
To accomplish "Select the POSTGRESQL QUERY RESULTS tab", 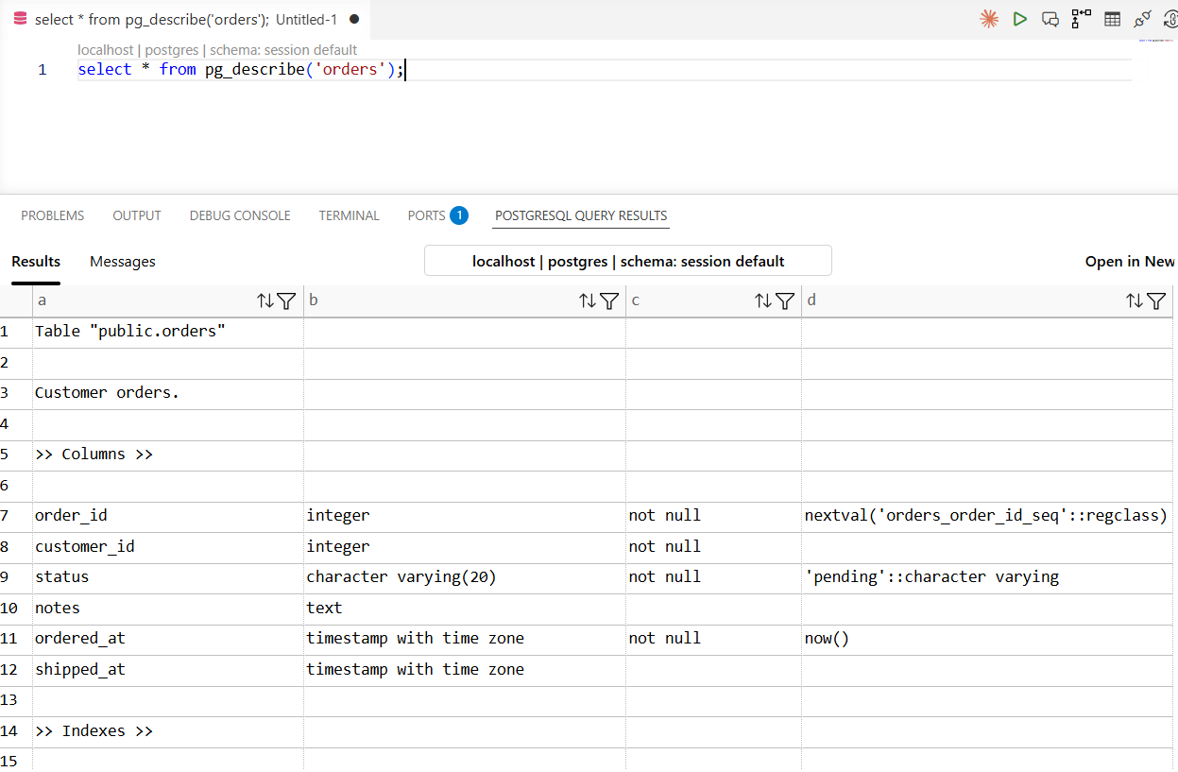I will coord(581,215).
